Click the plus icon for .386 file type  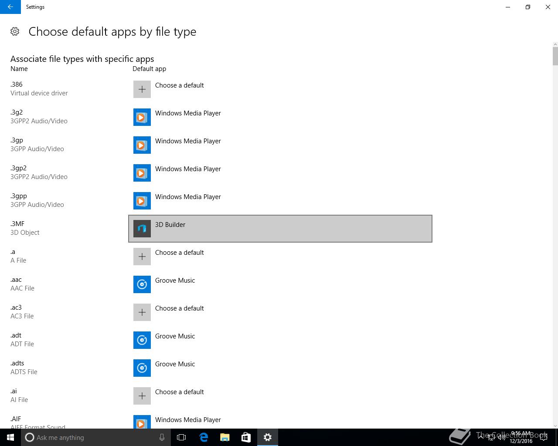[x=142, y=89]
